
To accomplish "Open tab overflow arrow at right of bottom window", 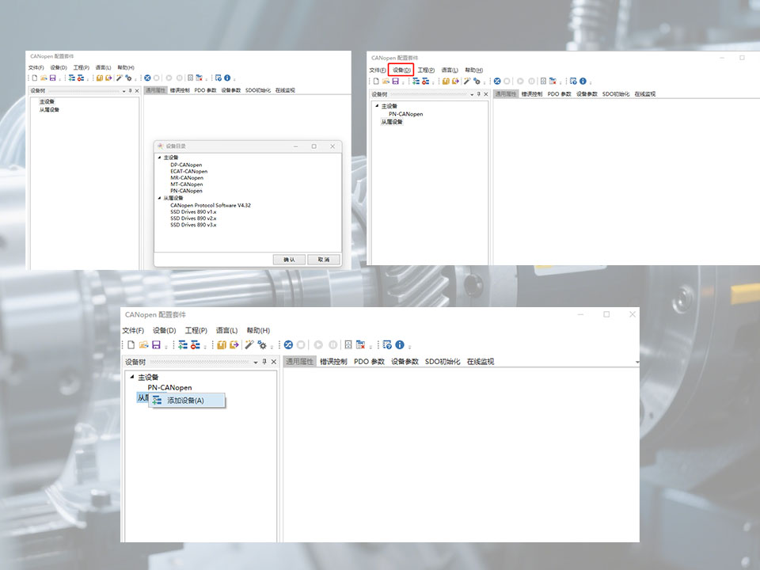I will point(636,362).
